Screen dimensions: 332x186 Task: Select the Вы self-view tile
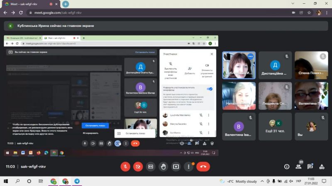pos(311,126)
